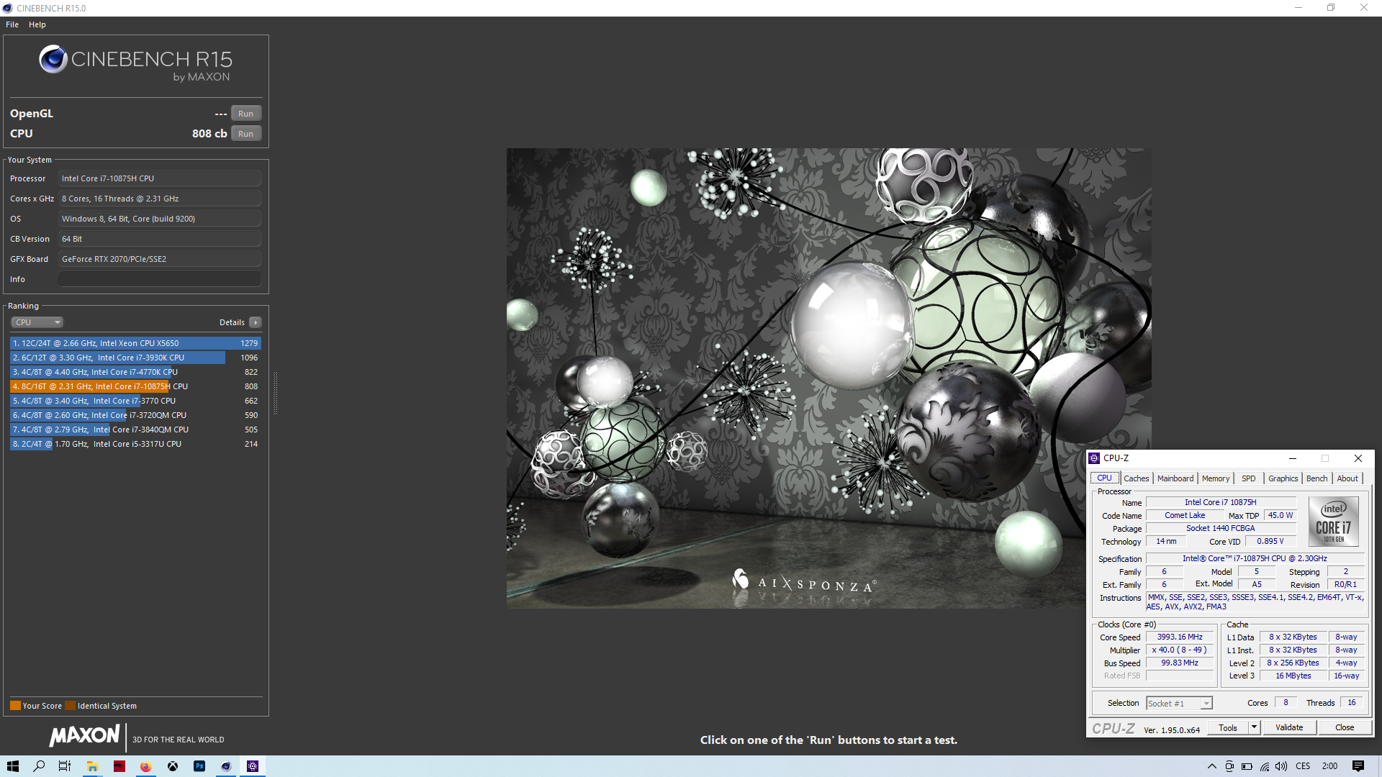This screenshot has width=1382, height=777.
Task: Open Socket #1 selection dropdown in CPU-Z
Action: click(x=1180, y=704)
